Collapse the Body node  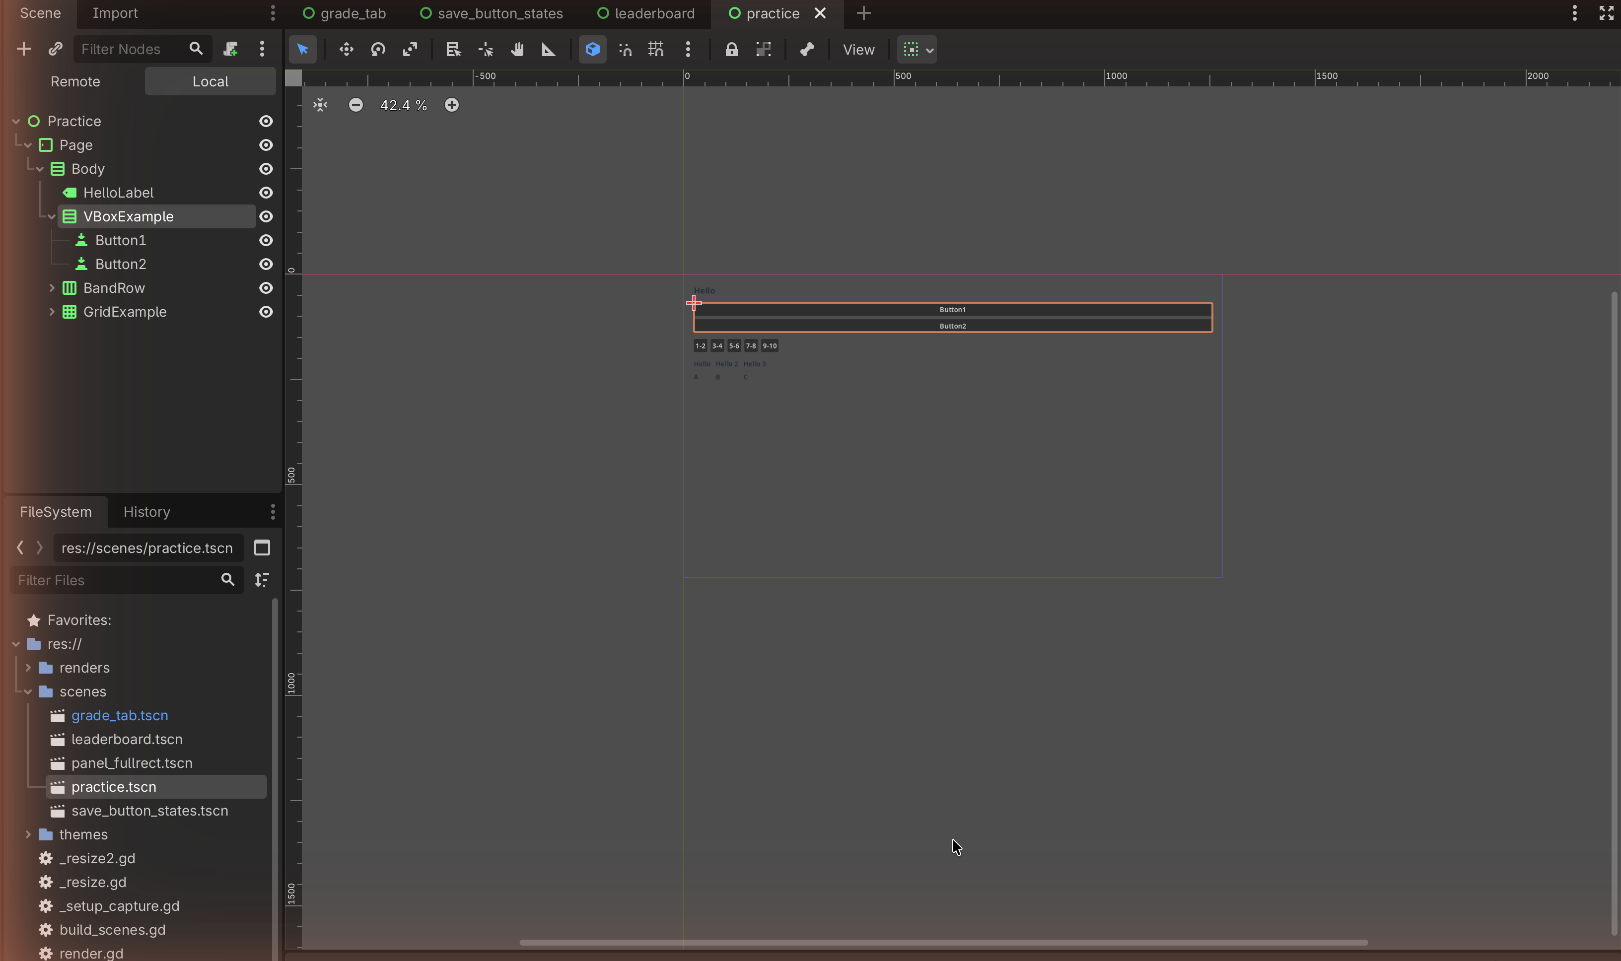coord(40,169)
